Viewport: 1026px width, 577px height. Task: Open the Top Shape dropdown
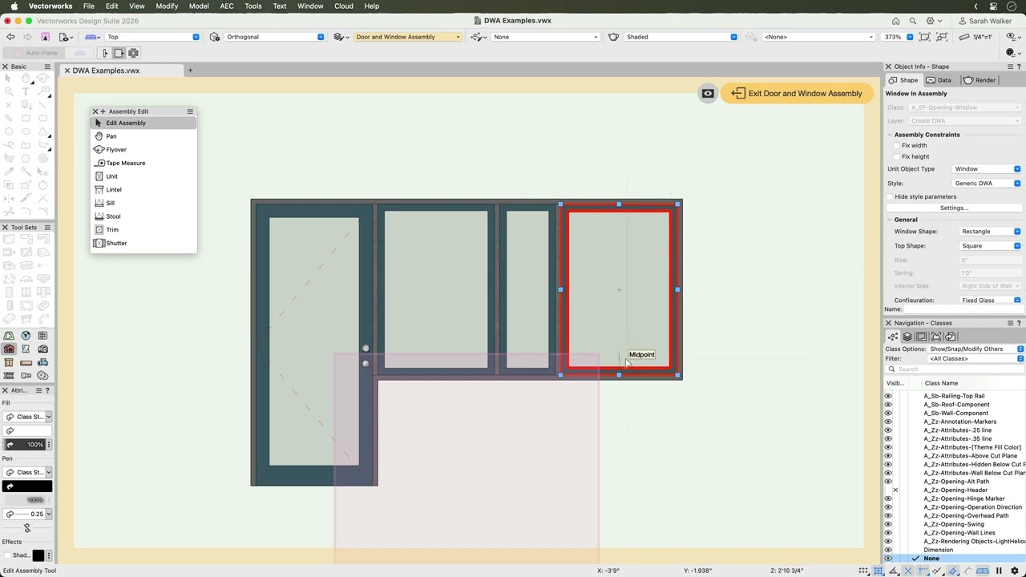coord(991,246)
